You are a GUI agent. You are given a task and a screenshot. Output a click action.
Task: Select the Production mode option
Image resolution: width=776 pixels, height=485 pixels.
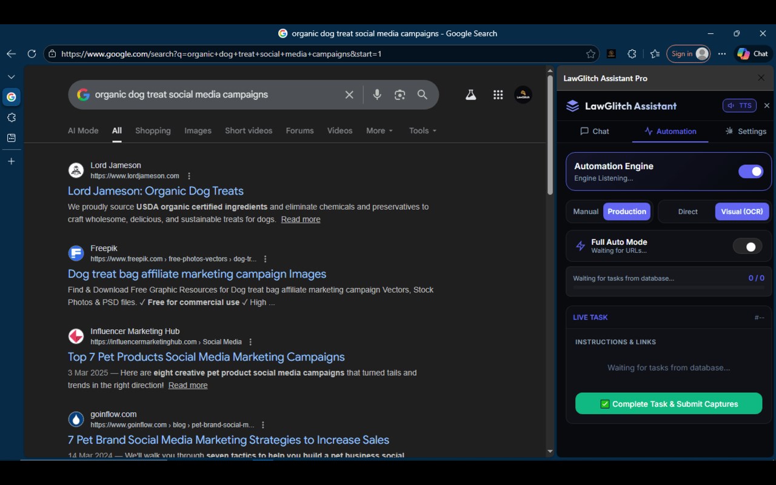[627, 212]
